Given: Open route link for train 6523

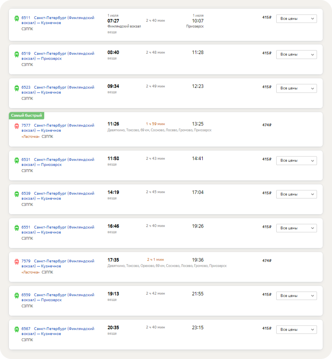Looking at the screenshot, I should (58, 90).
